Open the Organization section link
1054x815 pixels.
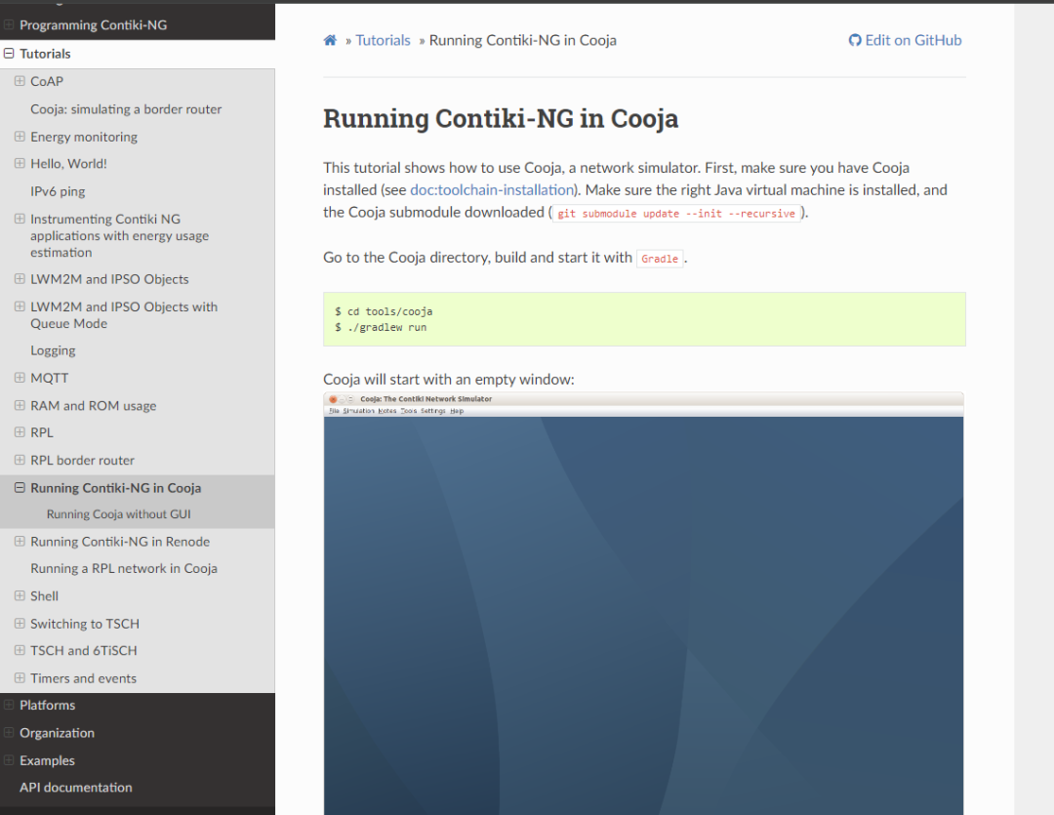(x=58, y=733)
